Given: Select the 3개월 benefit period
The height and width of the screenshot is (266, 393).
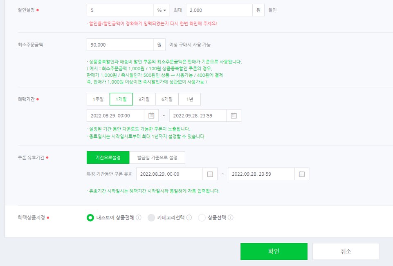Looking at the screenshot, I should coord(144,99).
